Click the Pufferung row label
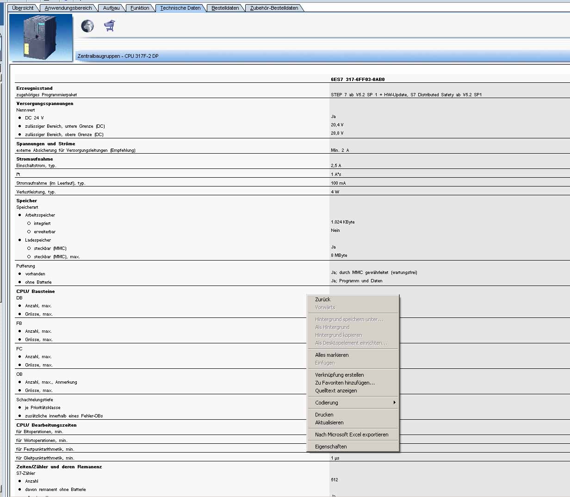This screenshot has width=570, height=497. tap(25, 266)
